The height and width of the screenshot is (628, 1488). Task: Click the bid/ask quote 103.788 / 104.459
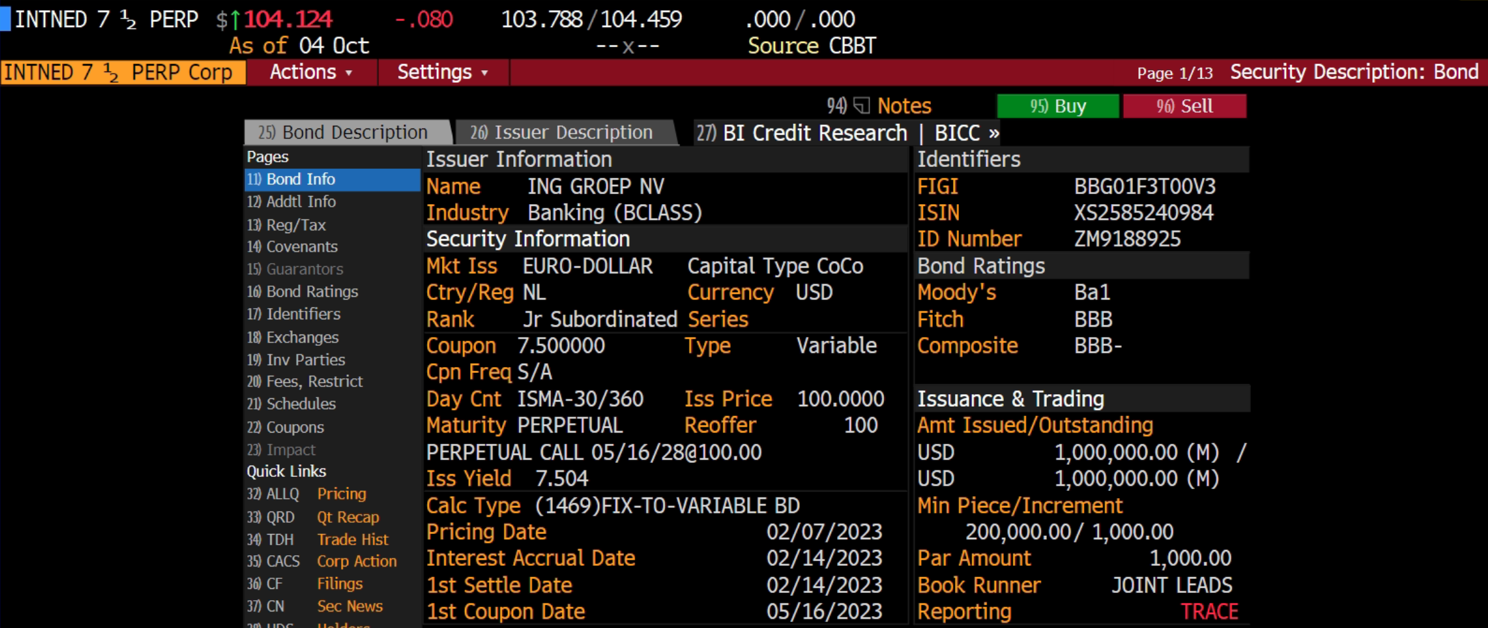591,19
